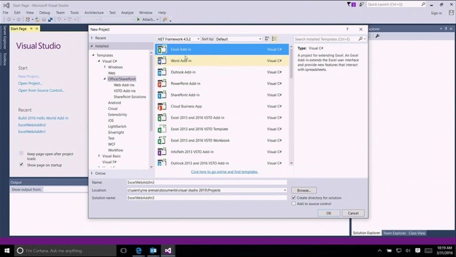Pick the PowerPoint Add-in template icon
Viewport: 456px width, 257px height.
(162, 84)
